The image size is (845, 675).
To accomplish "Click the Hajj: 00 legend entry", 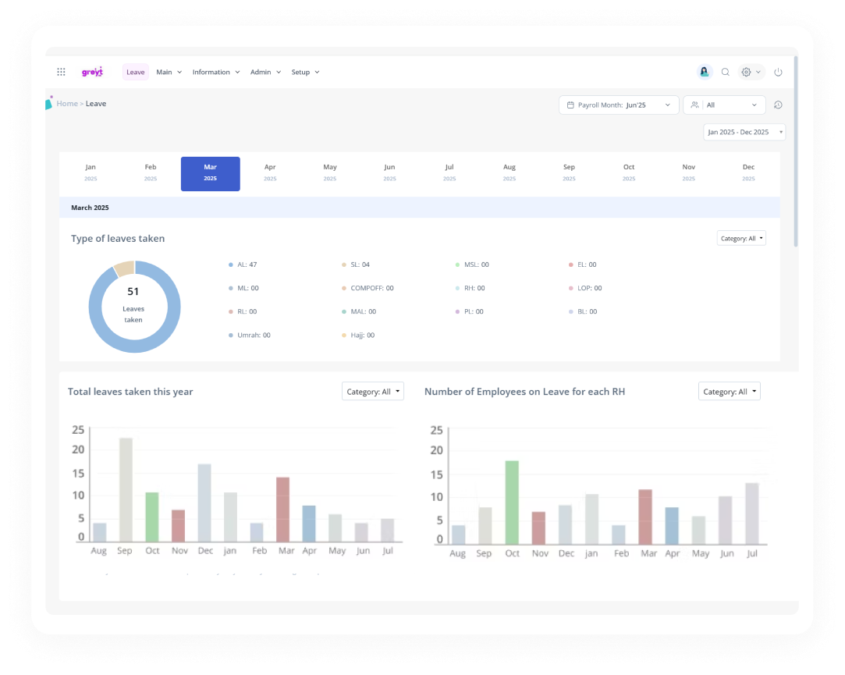I will pos(358,336).
